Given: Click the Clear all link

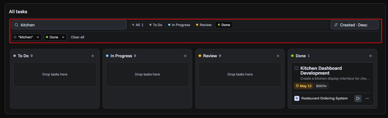Looking at the screenshot, I should [77, 37].
